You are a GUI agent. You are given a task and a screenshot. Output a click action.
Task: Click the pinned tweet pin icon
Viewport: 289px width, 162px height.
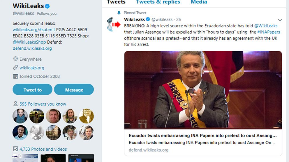pos(119,13)
